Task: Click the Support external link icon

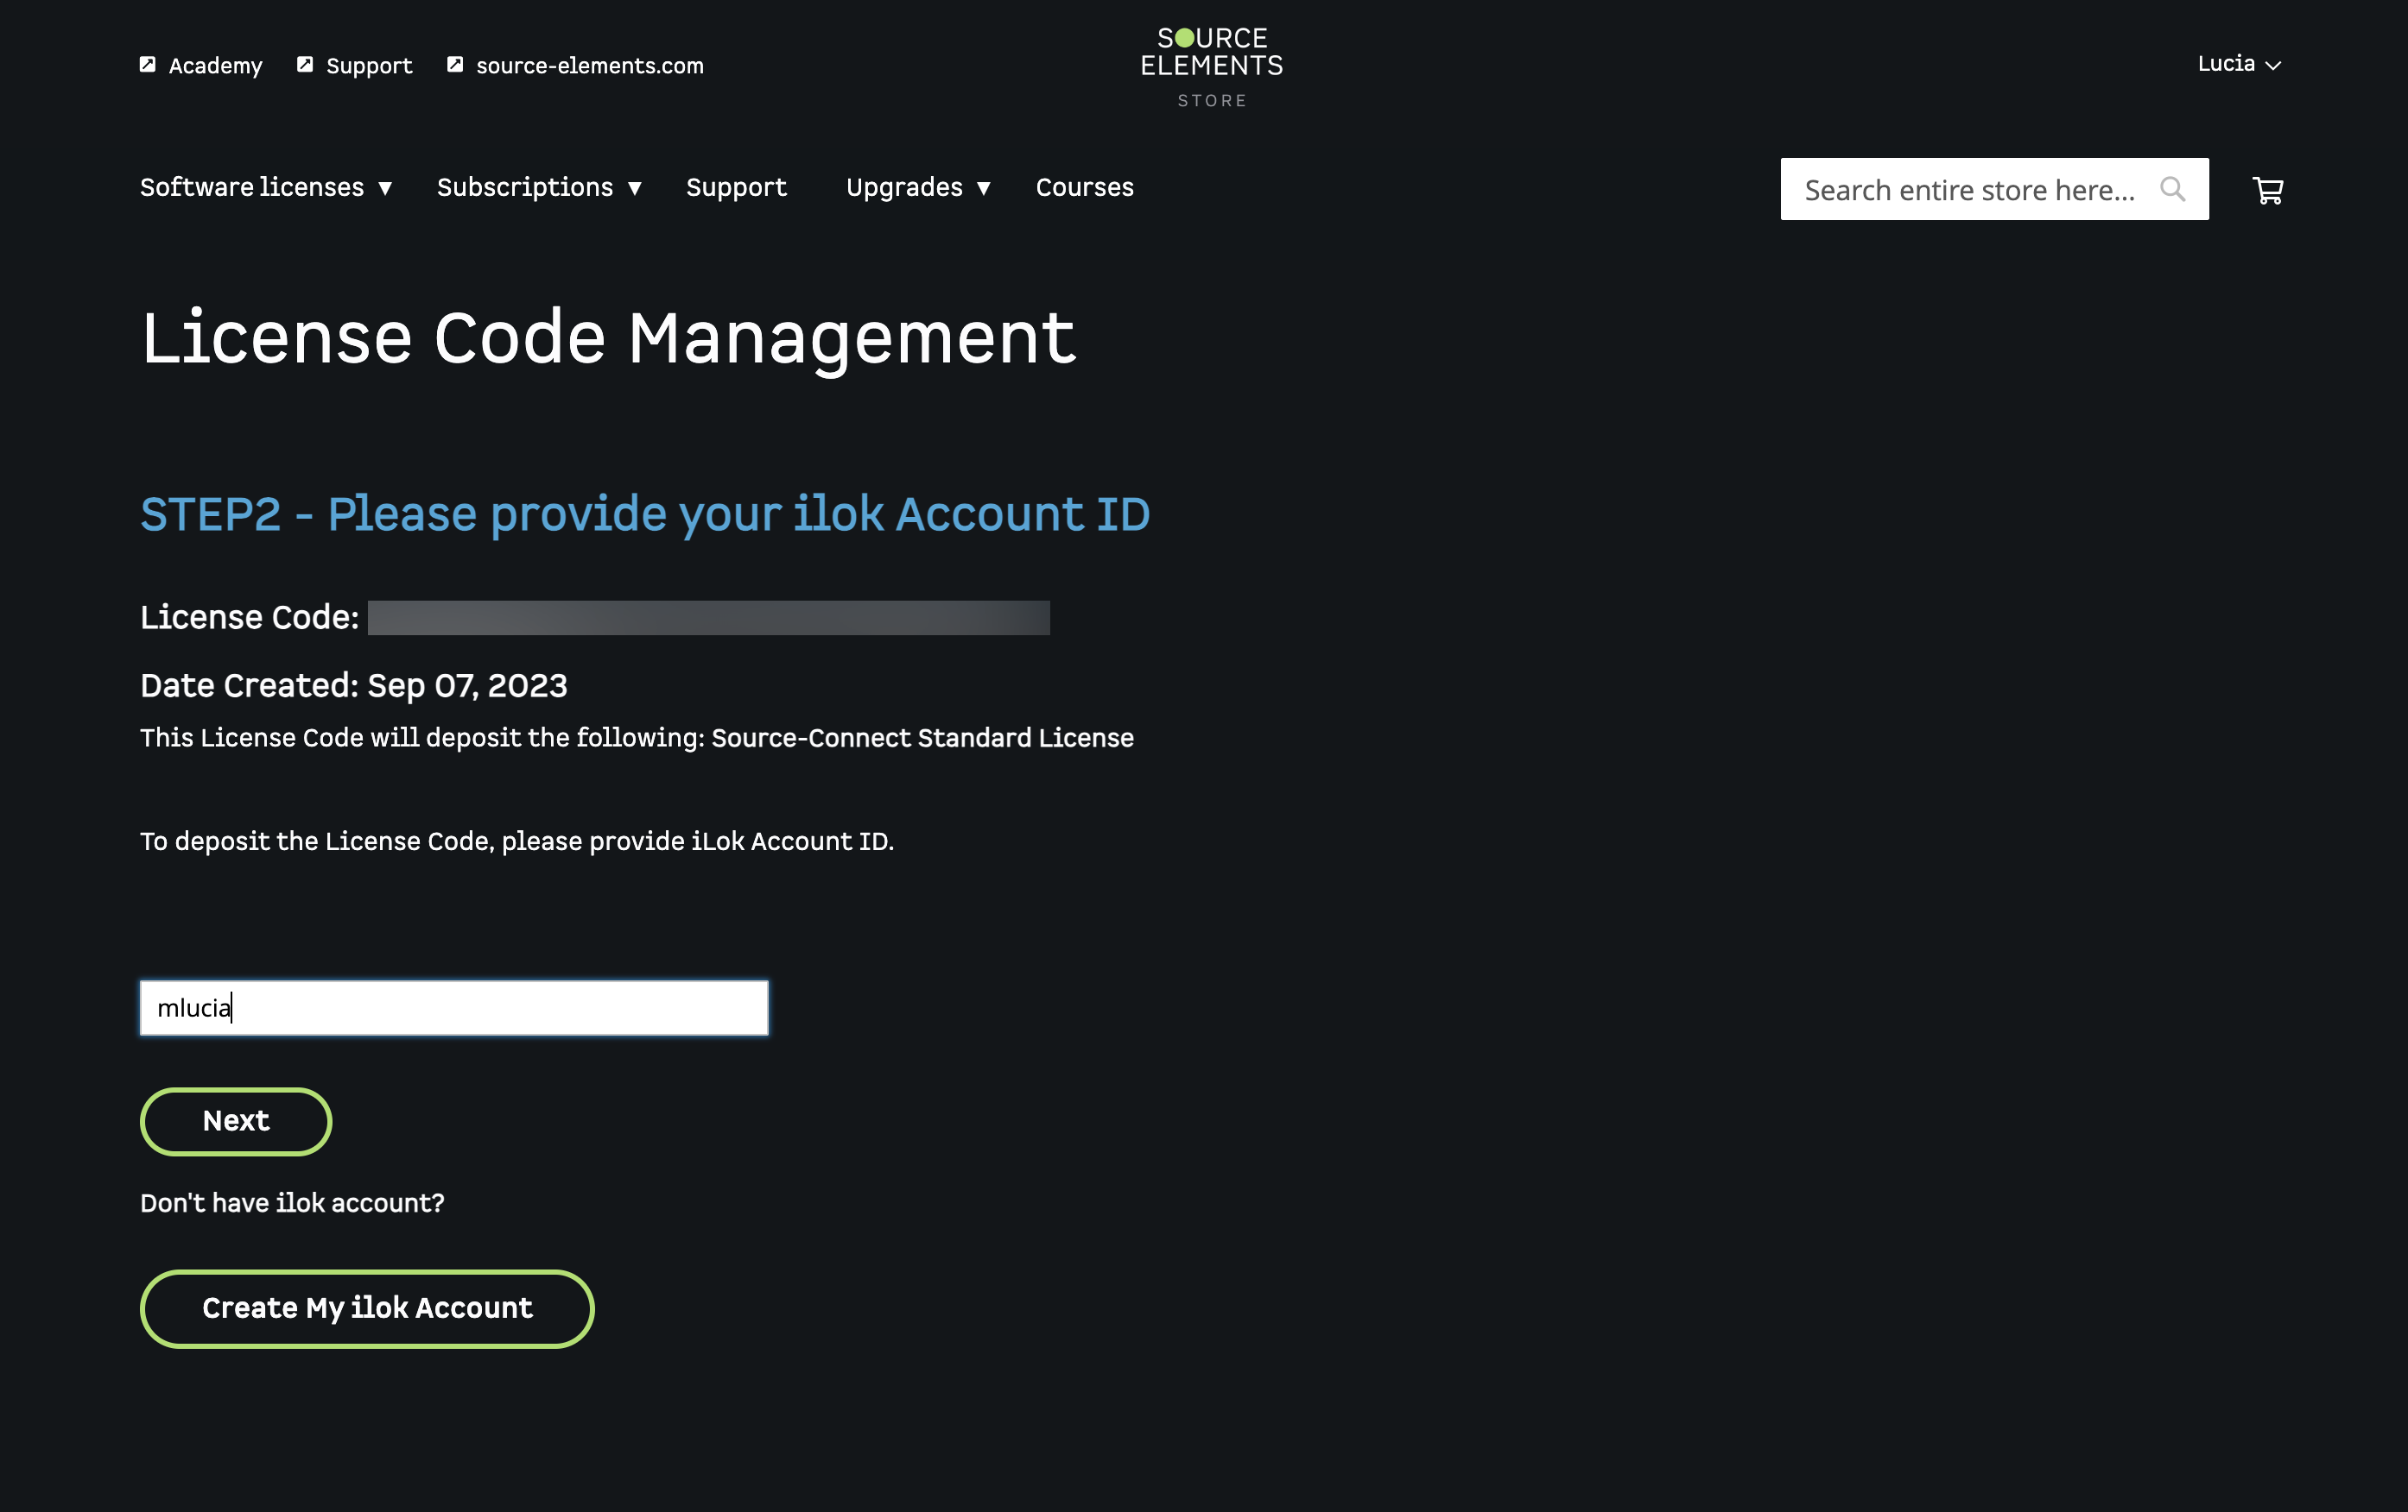Action: 305,65
